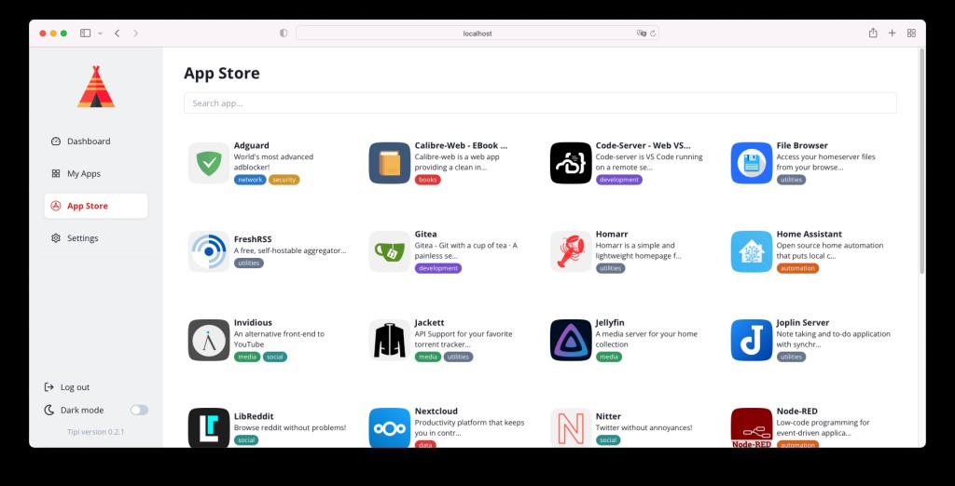Click the Gitea teacup icon

pyautogui.click(x=390, y=251)
